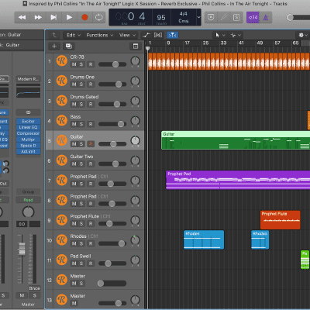Click the tempo 95 display
This screenshot has height=310, width=310.
(161, 18)
